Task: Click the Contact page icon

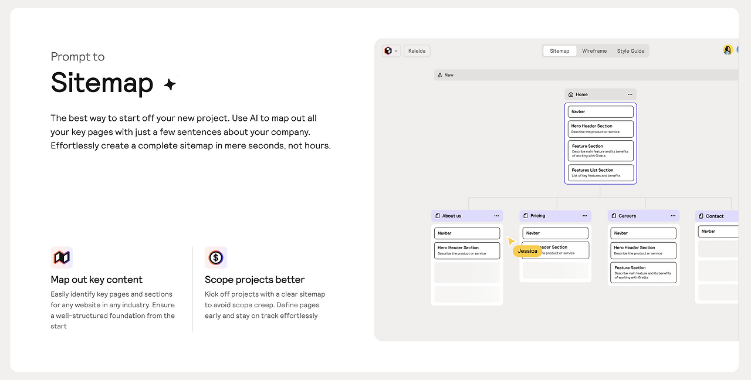Action: point(701,216)
